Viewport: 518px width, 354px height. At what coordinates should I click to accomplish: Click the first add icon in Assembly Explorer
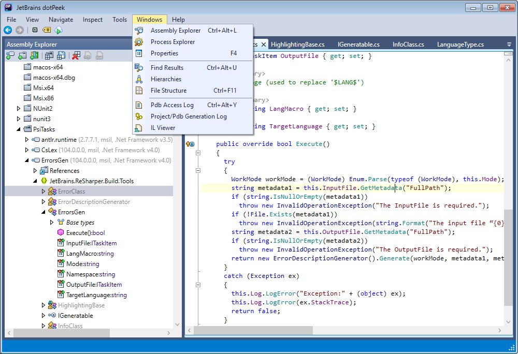click(10, 56)
